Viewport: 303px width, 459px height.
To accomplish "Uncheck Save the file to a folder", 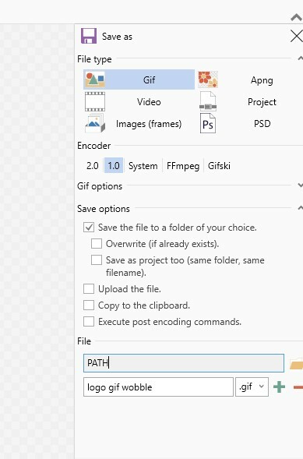I will coord(89,227).
